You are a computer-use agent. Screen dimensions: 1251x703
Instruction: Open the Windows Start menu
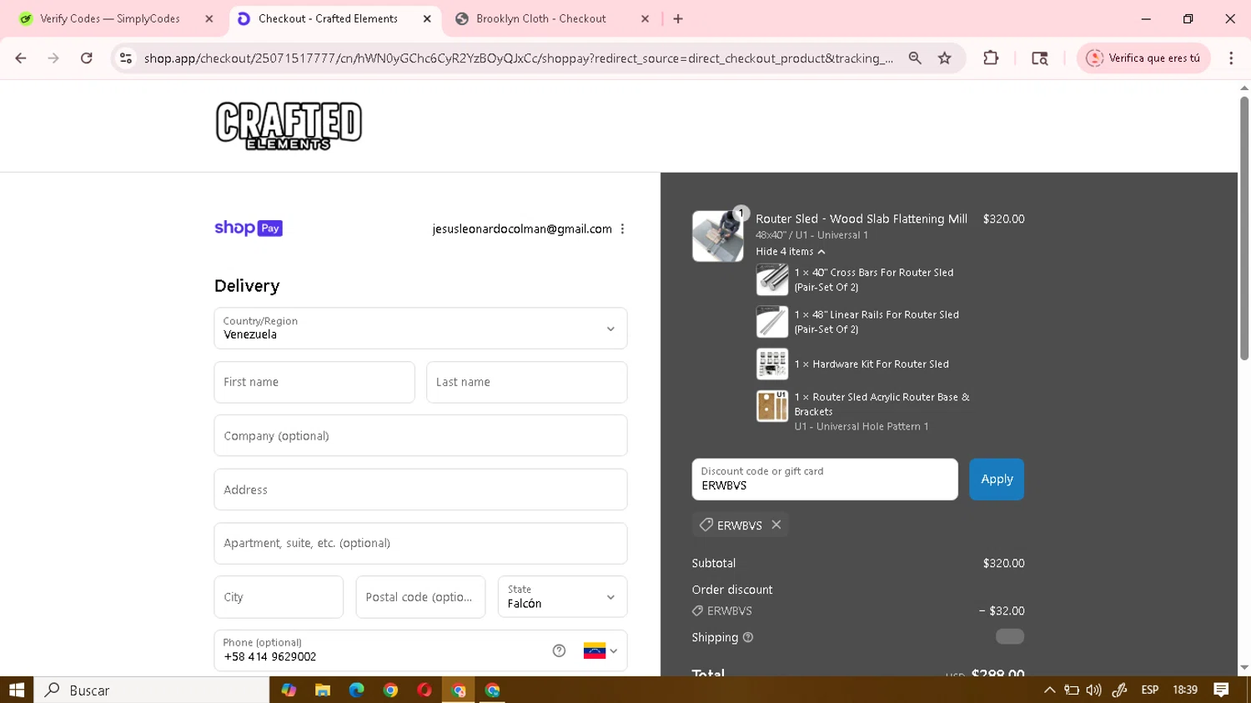(17, 690)
